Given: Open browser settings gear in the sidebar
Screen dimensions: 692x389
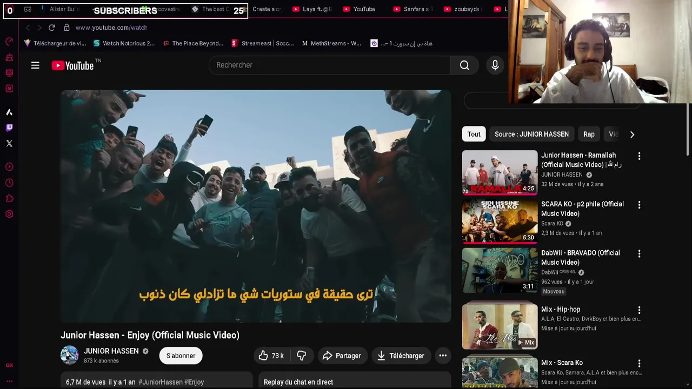Looking at the screenshot, I should (9, 214).
